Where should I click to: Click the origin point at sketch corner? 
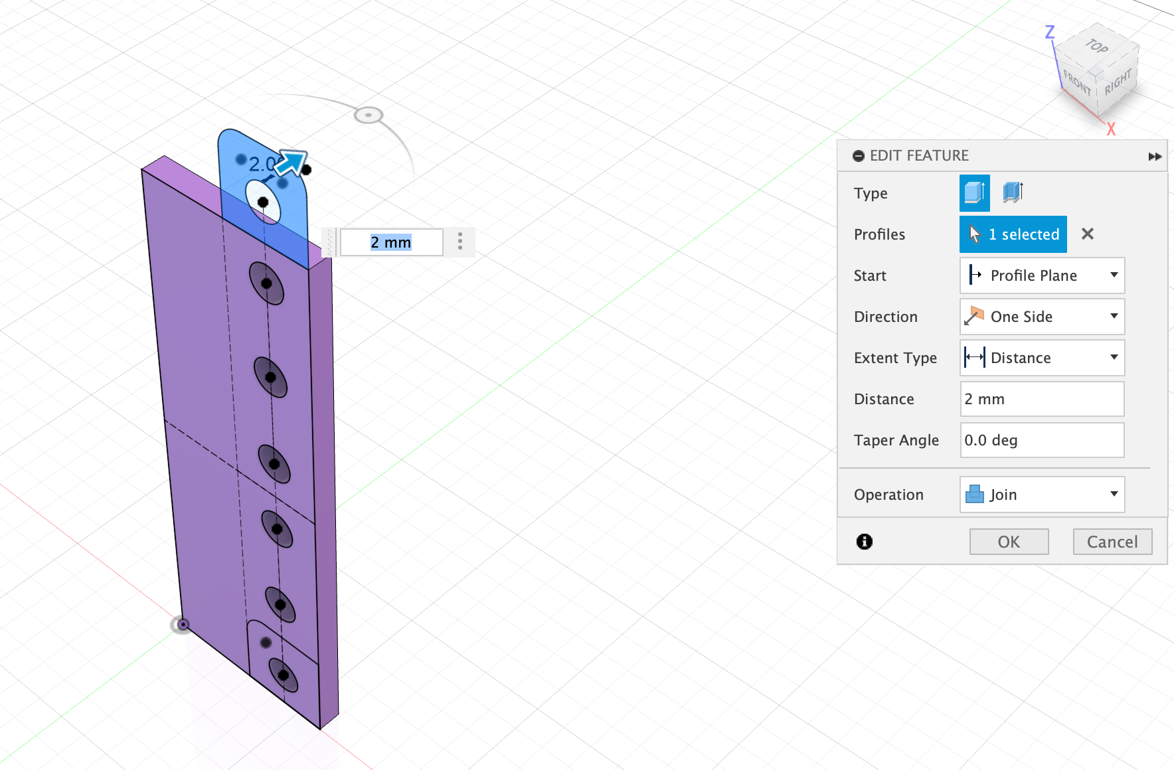[x=183, y=625]
